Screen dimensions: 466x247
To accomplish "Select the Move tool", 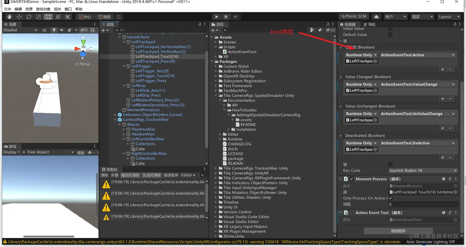I will 19,17.
